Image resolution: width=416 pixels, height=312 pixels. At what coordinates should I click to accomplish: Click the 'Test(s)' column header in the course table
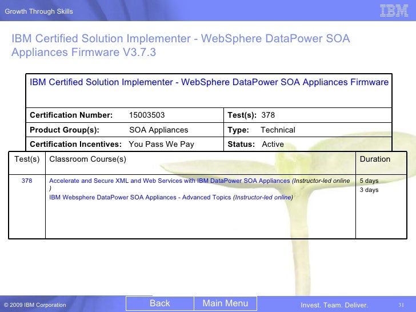[x=27, y=159]
